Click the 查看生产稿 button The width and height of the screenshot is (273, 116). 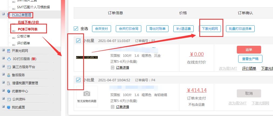[x=250, y=59]
